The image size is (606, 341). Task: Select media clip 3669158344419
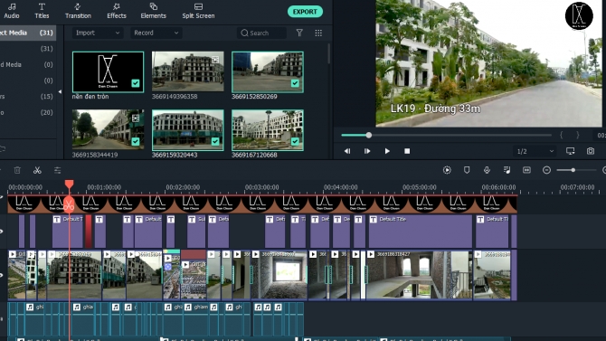coord(108,129)
